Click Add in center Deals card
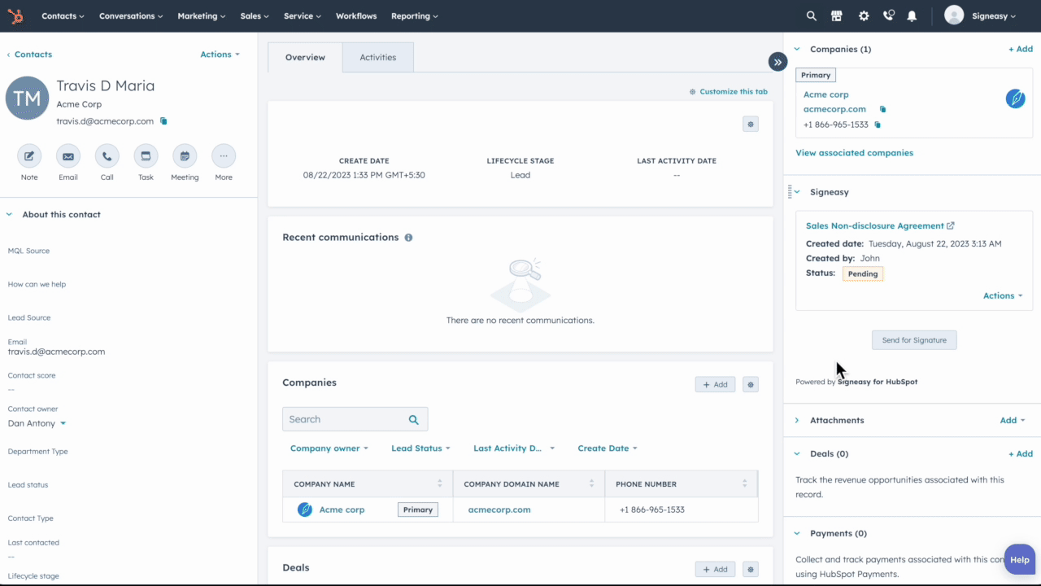Screen dimensions: 1041x586 point(716,570)
